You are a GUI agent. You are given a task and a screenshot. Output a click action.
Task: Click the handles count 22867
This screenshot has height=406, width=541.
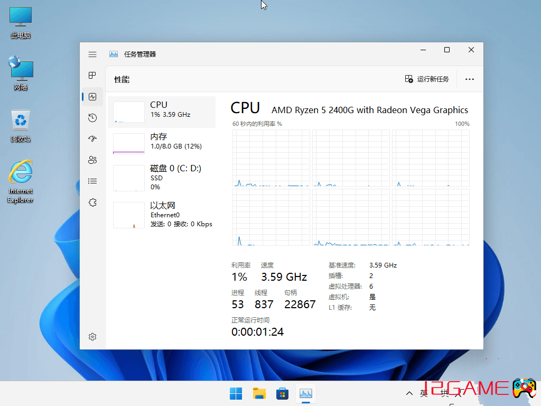pos(300,304)
